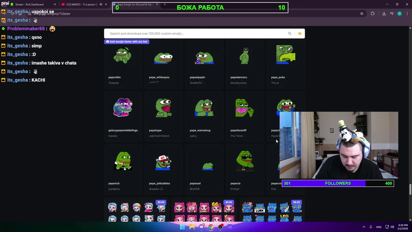Screen dimensions: 412x232
Task: Show hidden system tray icons
Action: pyautogui.click(x=364, y=227)
